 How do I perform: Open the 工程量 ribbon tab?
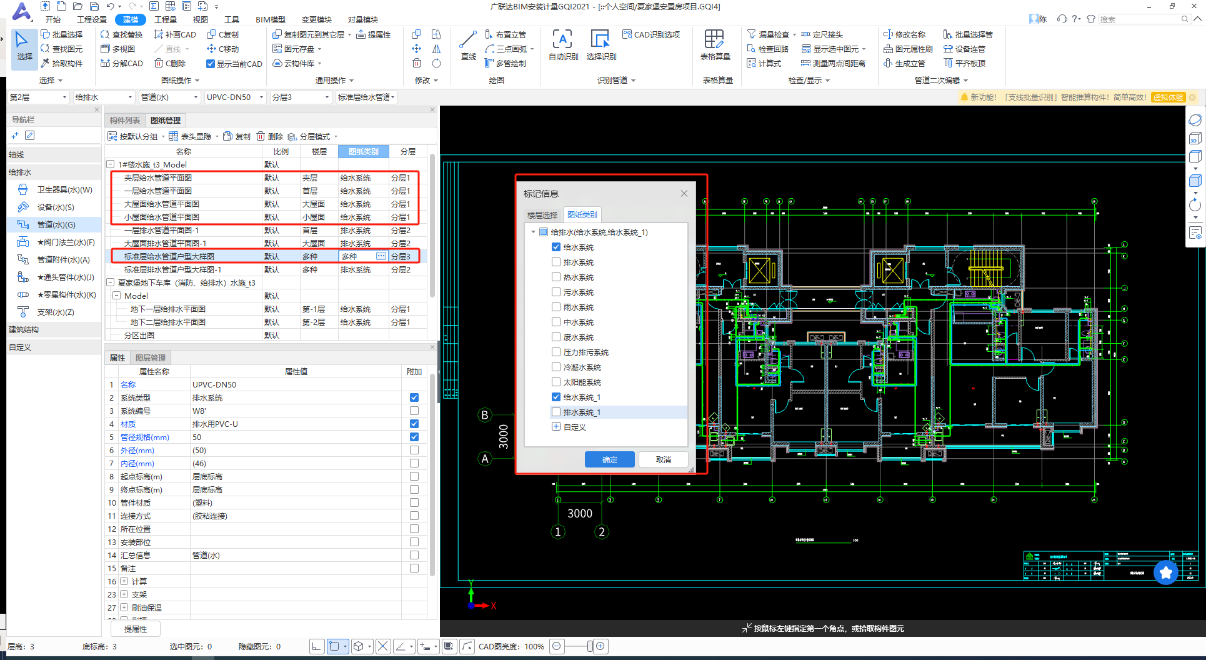(166, 19)
